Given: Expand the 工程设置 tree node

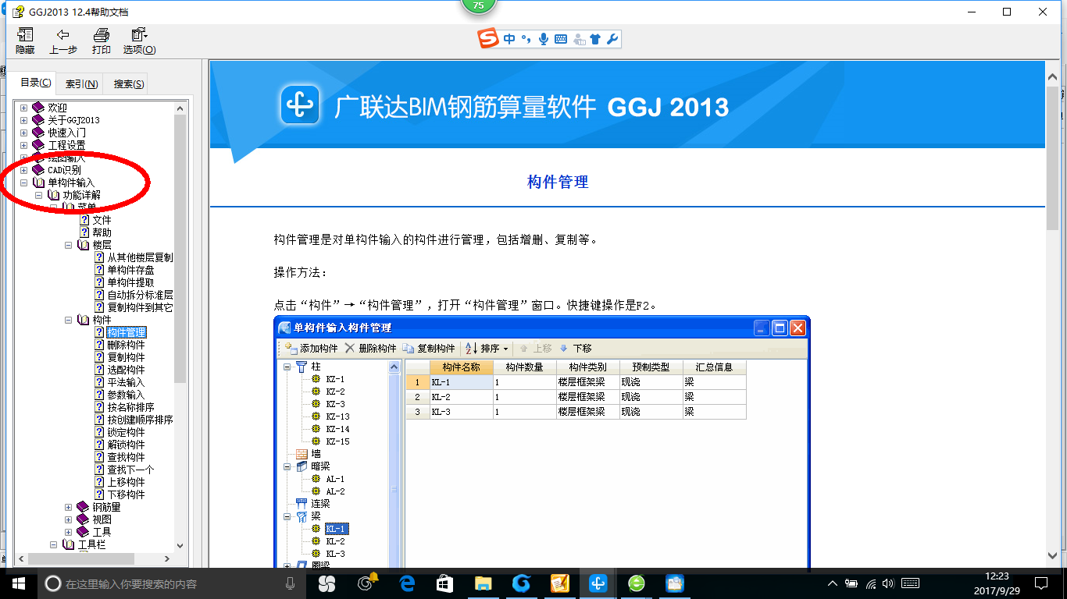Looking at the screenshot, I should [23, 145].
